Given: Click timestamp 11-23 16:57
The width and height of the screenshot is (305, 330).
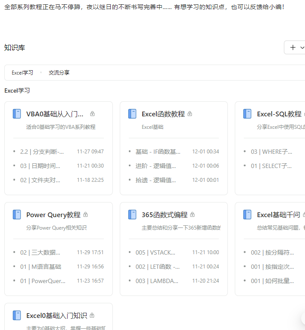Looking at the screenshot, I should click(x=90, y=281).
